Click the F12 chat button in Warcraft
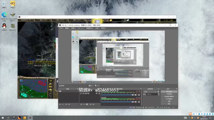214x120 pixels. point(77,20)
